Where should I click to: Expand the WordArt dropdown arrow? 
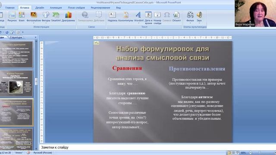coord(138,23)
